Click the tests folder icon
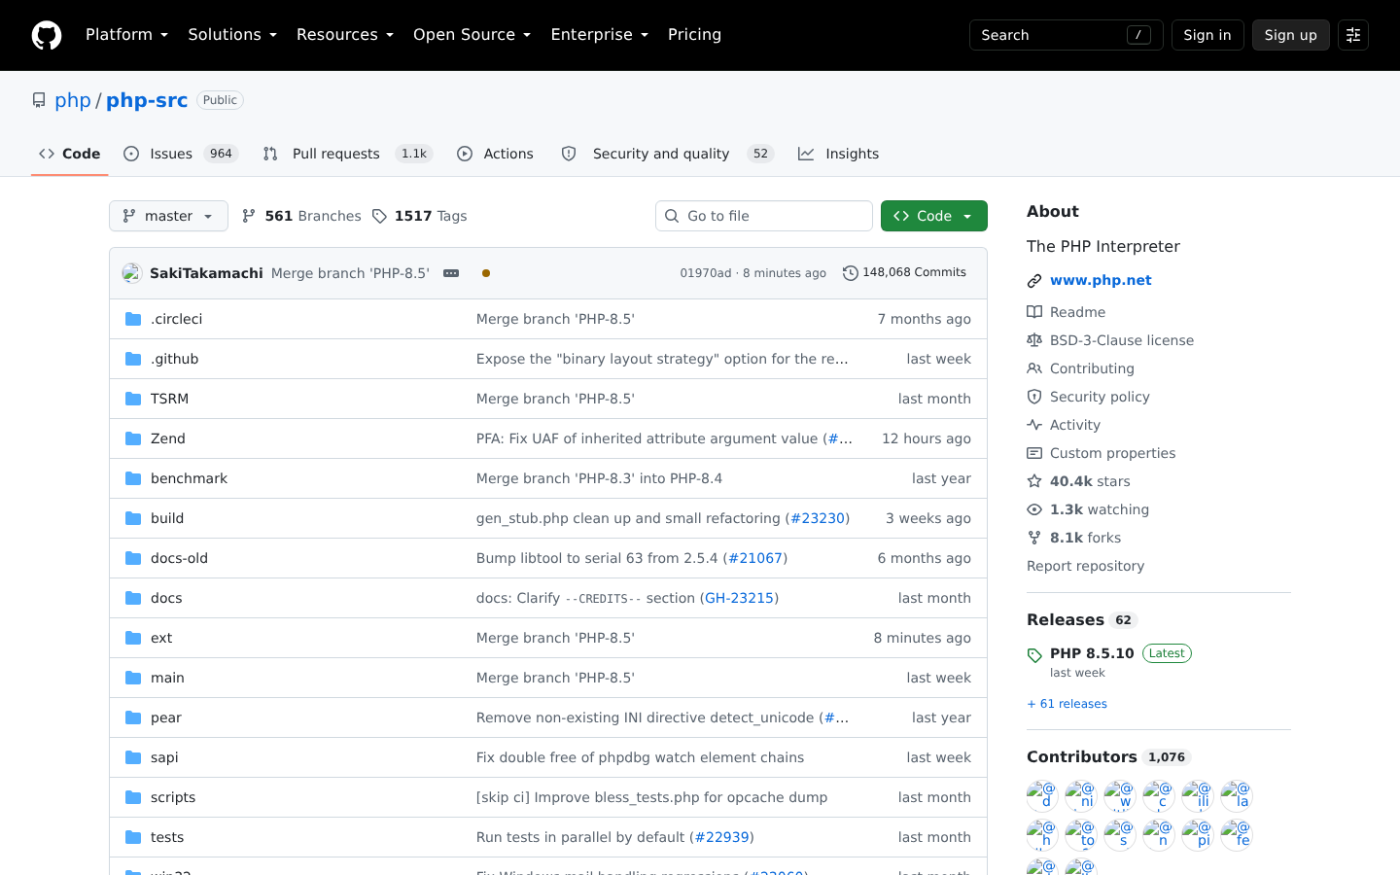This screenshot has width=1400, height=875. coord(133,837)
